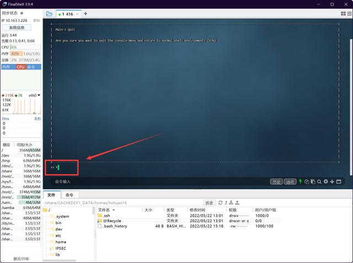The height and width of the screenshot is (263, 353).
Task: Select the /tmp disk row
Action: [21, 160]
